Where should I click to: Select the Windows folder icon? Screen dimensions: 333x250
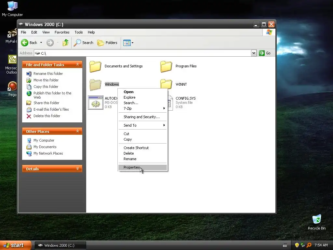pos(95,85)
